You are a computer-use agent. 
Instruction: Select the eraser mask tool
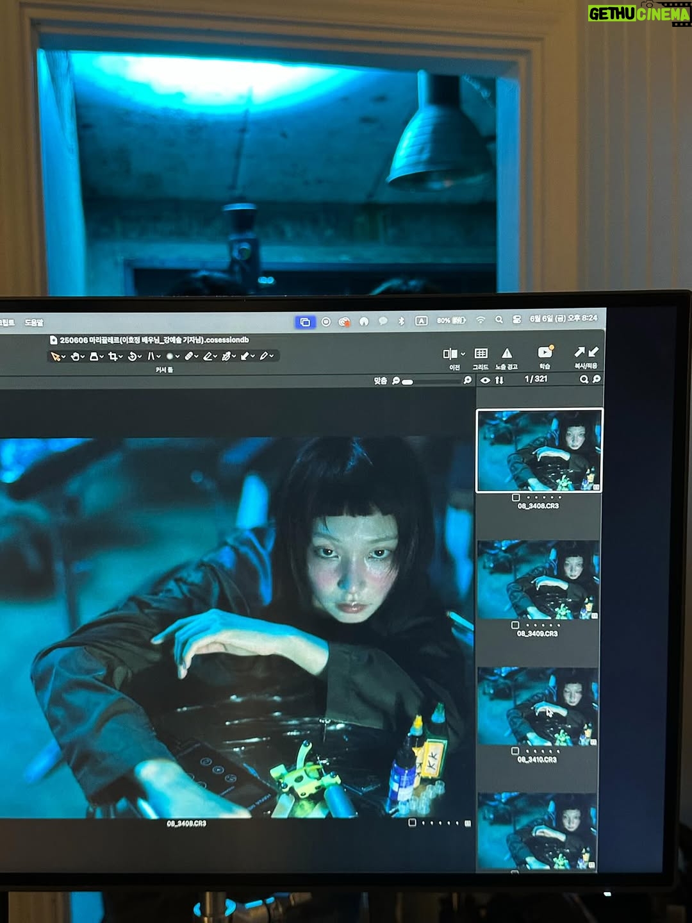(x=208, y=356)
